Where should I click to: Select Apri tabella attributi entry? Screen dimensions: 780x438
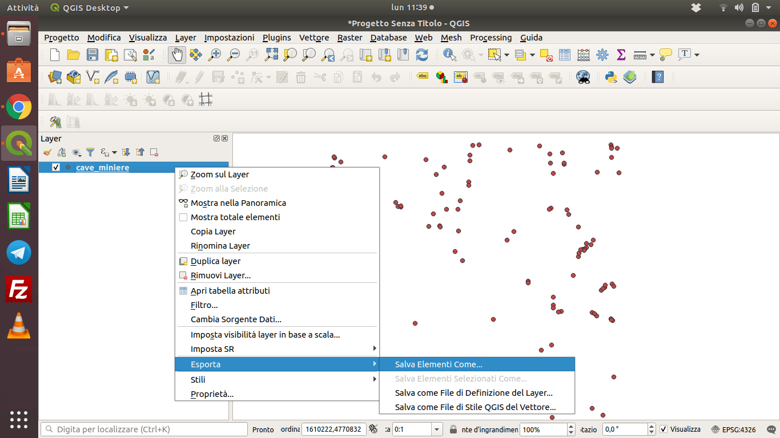click(x=276, y=290)
